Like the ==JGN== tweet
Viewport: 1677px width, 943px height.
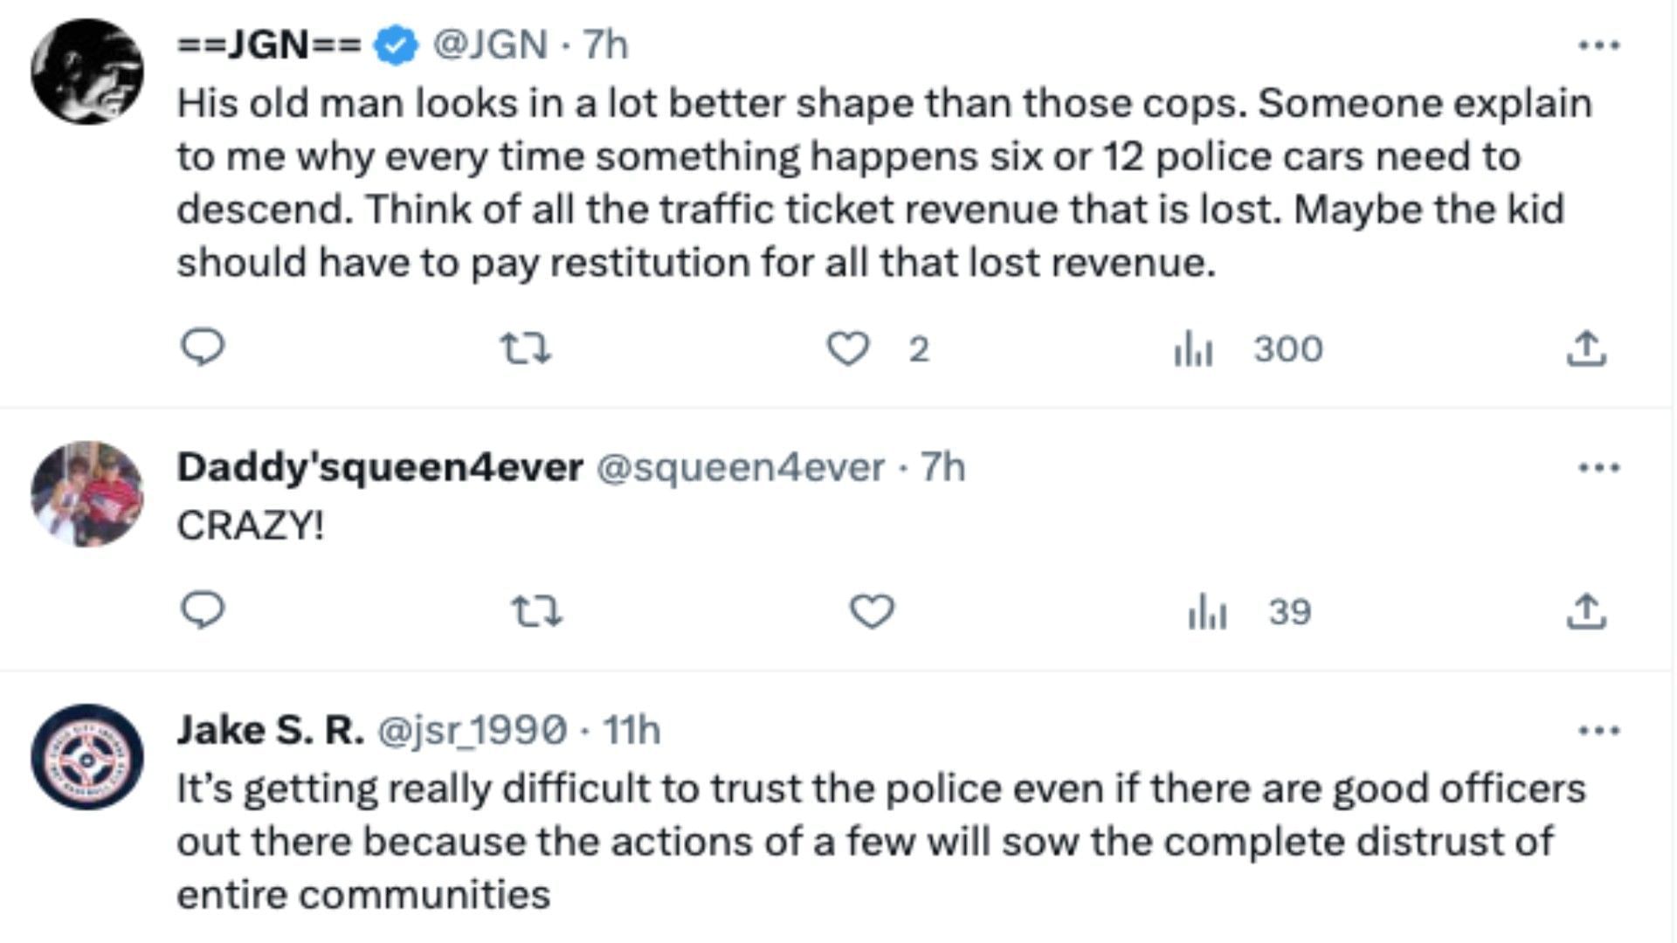pyautogui.click(x=848, y=349)
